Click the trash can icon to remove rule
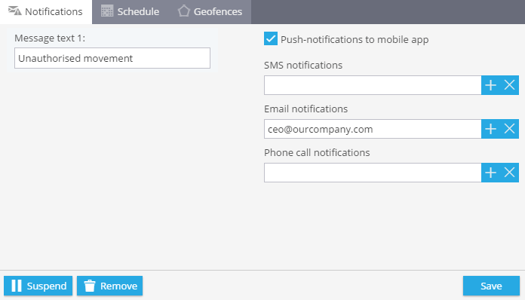The height and width of the screenshot is (300, 525). 90,286
